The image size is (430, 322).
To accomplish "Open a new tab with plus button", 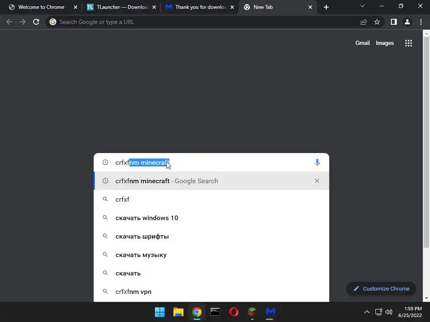I will (x=326, y=7).
